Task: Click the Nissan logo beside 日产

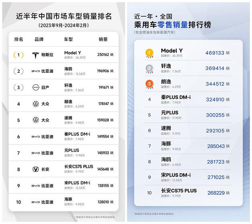Action: [x=36, y=87]
